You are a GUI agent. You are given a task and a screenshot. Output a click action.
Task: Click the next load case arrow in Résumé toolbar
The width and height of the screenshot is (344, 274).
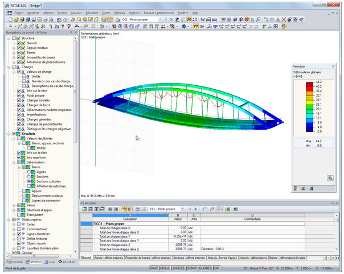point(195,209)
